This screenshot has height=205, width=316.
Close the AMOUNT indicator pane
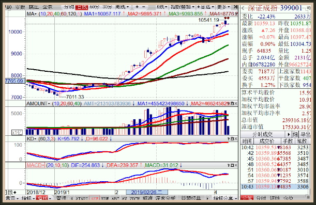pos(236,104)
